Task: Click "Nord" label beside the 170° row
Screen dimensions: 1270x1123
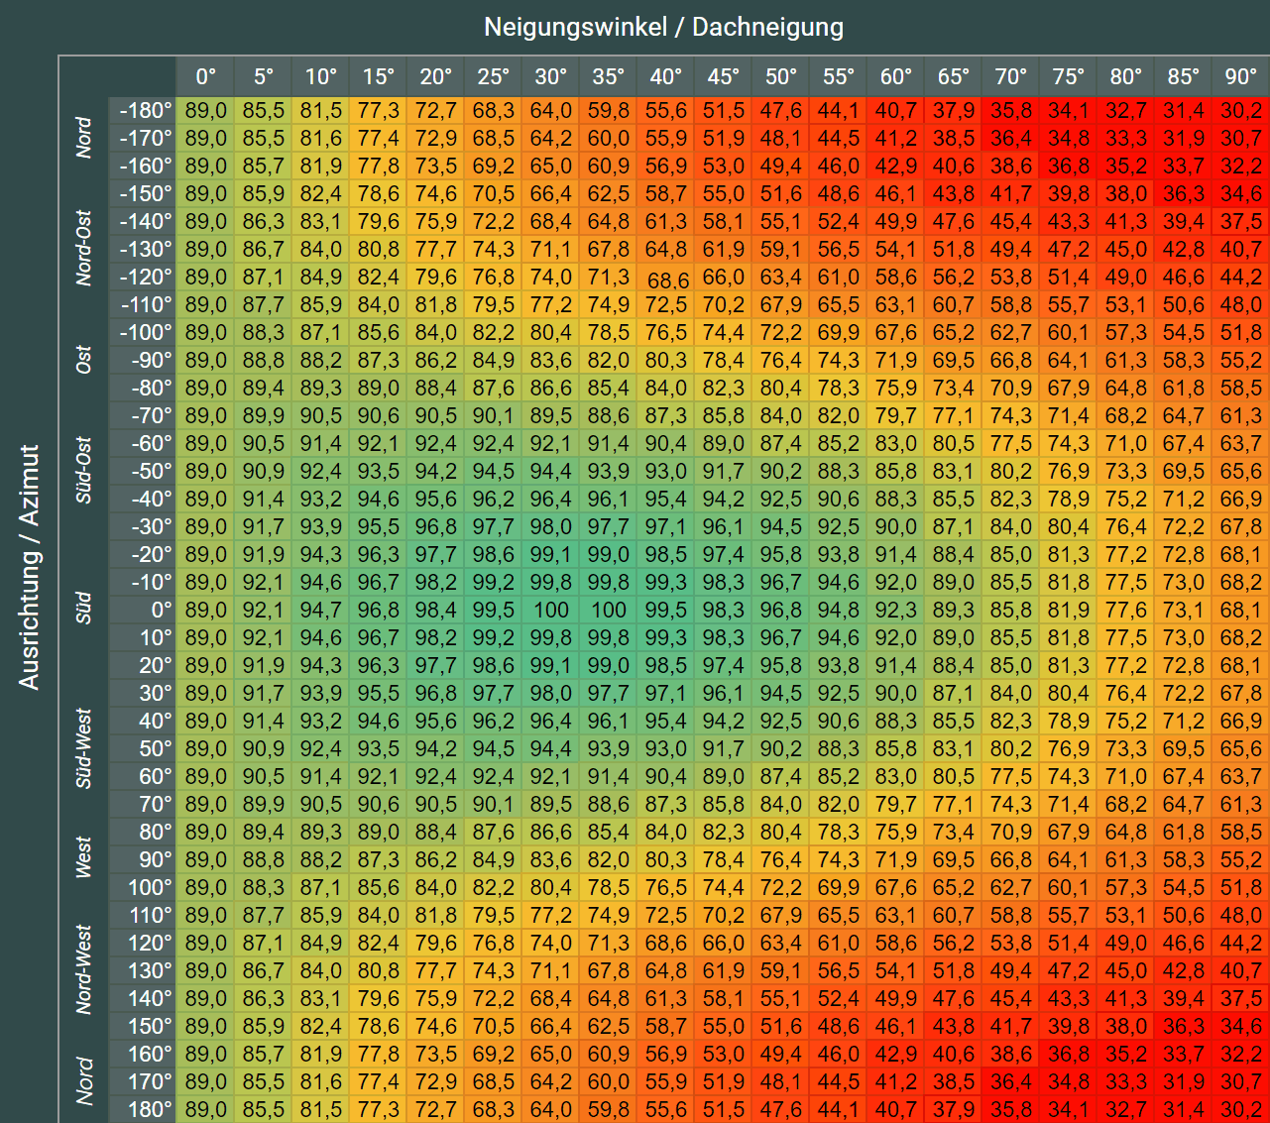Action: (84, 1080)
